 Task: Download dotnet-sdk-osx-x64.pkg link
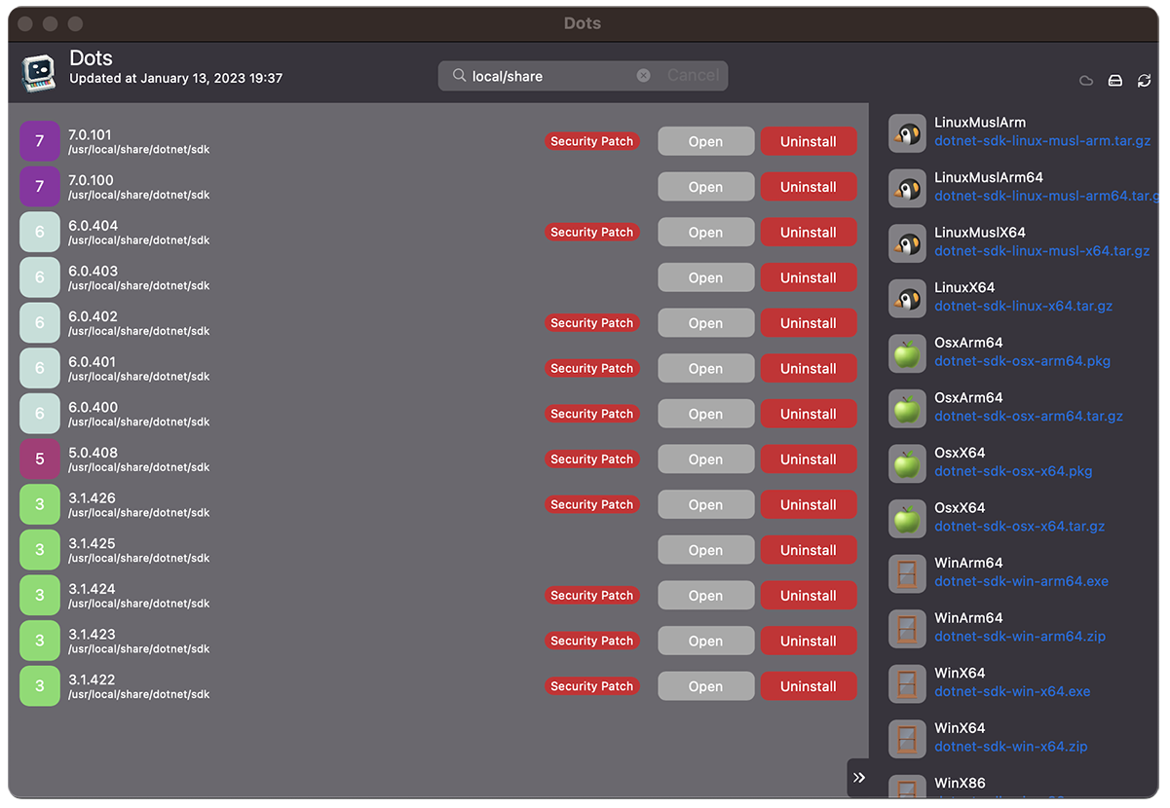(x=1012, y=471)
